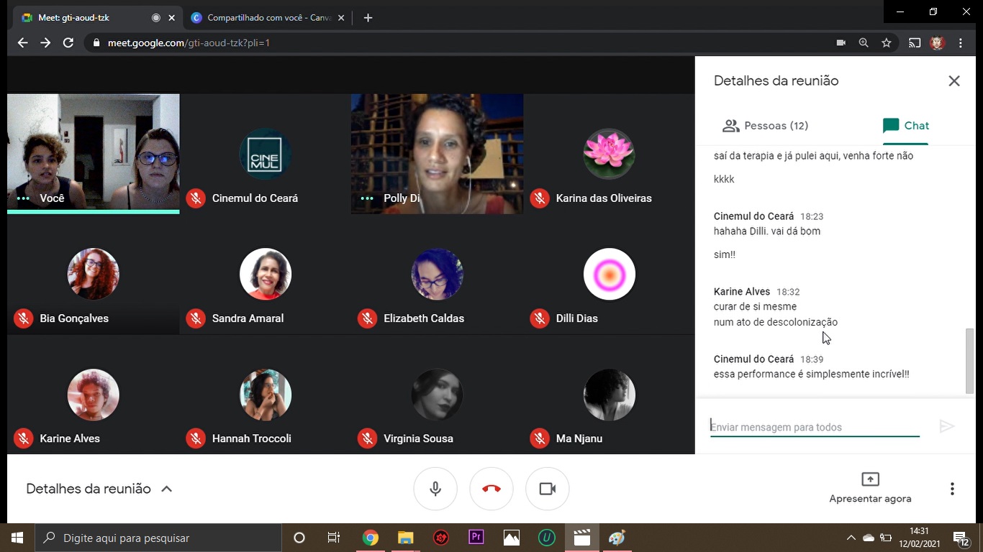The width and height of the screenshot is (983, 552).
Task: Open Adobe Premiere Pro from the taskbar
Action: (x=476, y=538)
